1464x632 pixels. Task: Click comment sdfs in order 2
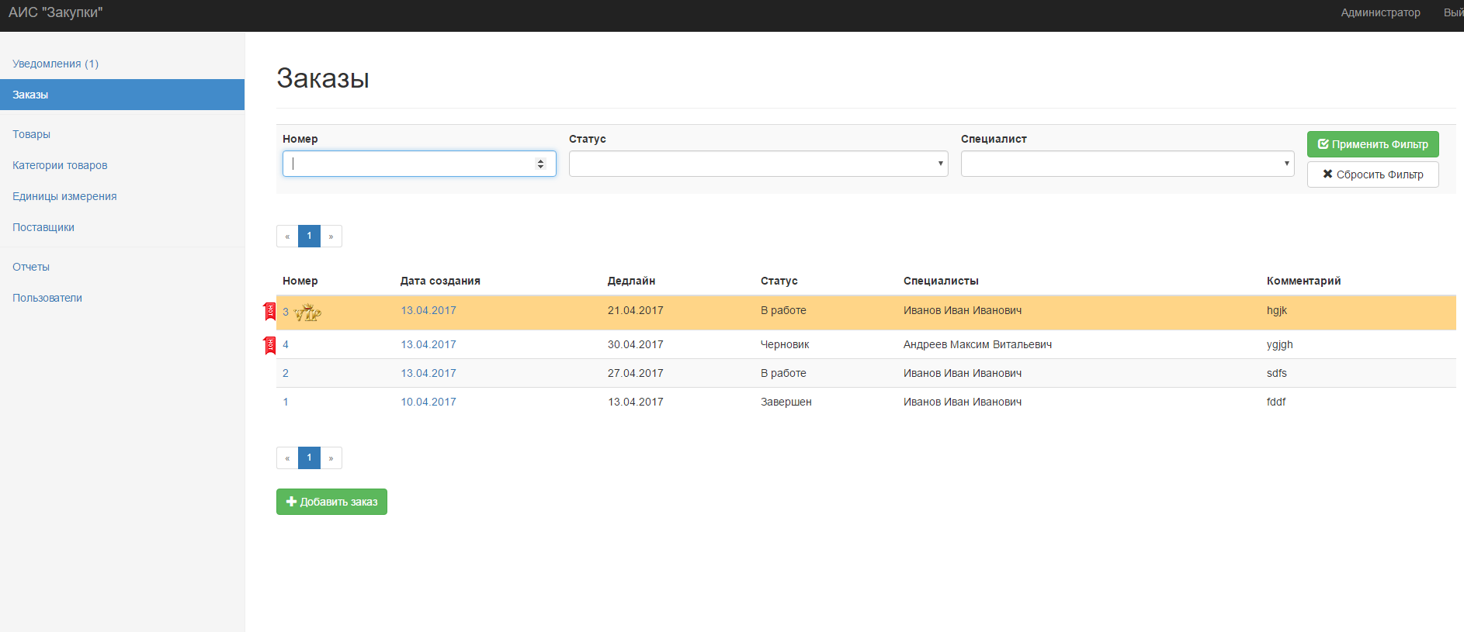(1277, 373)
